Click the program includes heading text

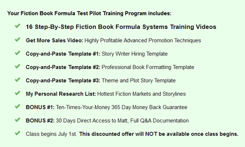click(89, 14)
